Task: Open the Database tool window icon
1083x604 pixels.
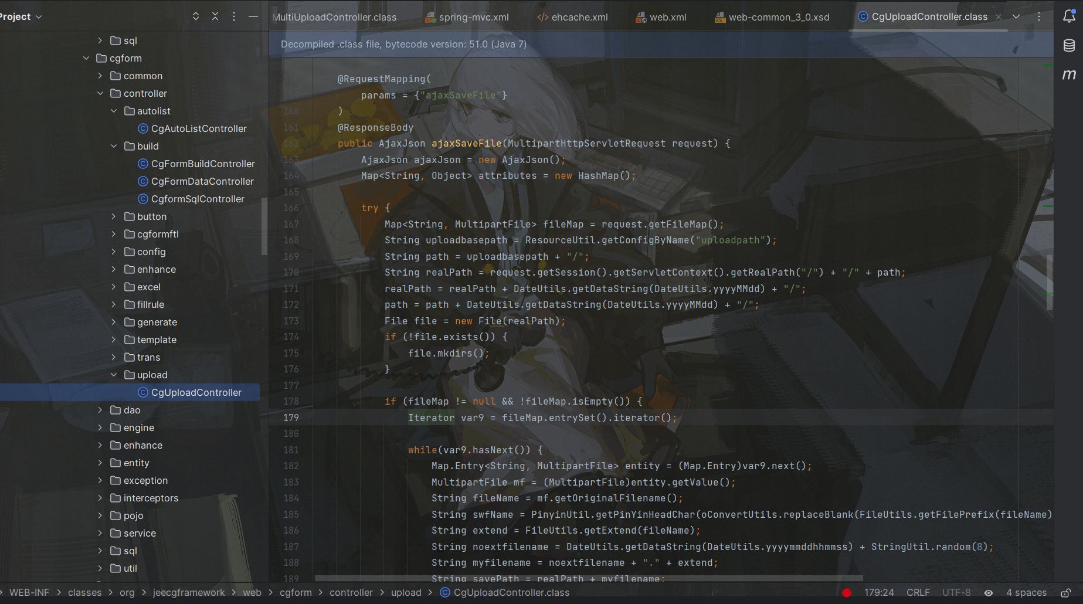Action: point(1069,45)
